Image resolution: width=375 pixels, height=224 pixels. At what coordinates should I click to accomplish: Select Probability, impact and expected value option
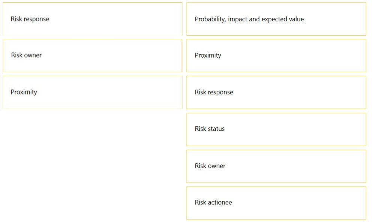(x=276, y=19)
